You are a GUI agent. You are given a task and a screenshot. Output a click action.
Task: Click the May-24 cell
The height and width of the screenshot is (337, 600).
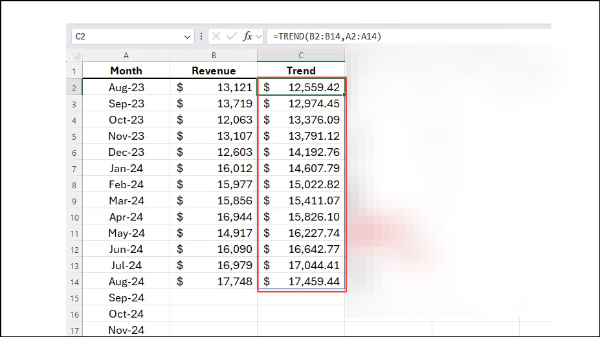[x=126, y=233]
